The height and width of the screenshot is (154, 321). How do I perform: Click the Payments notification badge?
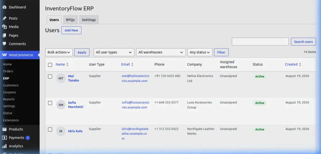[x=28, y=138]
